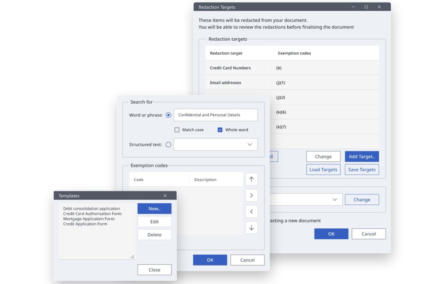Click the Templates window resize grip
Screen dimensions: 422x284
132,256
